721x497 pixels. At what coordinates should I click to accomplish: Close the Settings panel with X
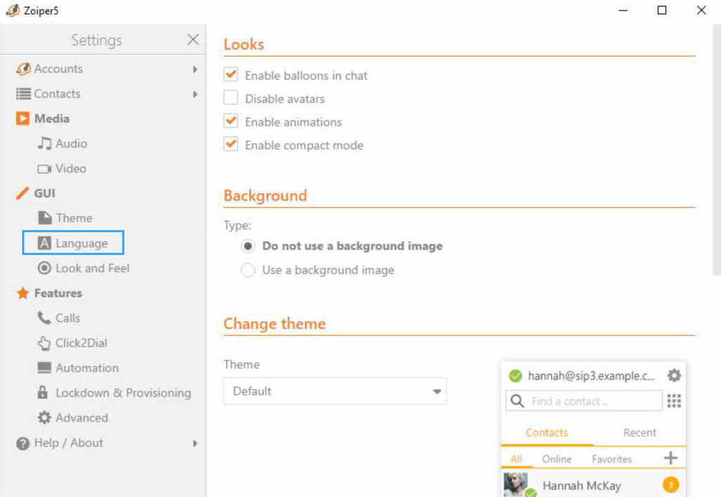[193, 39]
